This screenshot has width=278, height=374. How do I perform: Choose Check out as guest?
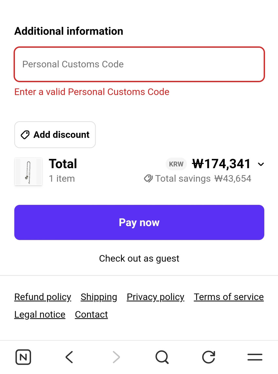[x=139, y=258]
